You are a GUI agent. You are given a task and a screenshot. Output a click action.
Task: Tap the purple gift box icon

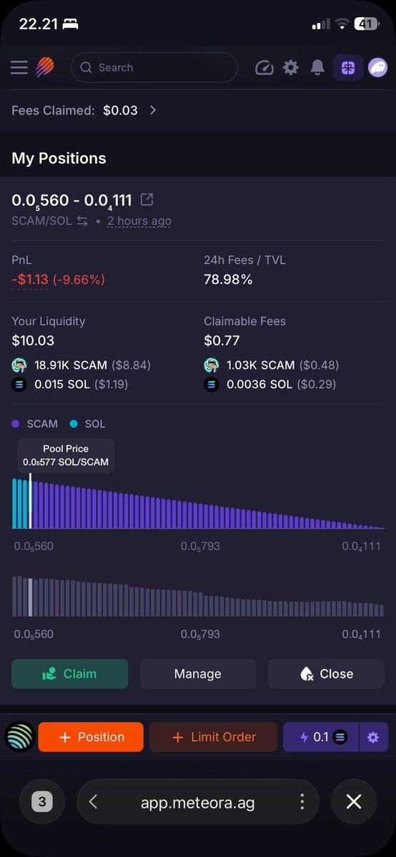(x=348, y=68)
